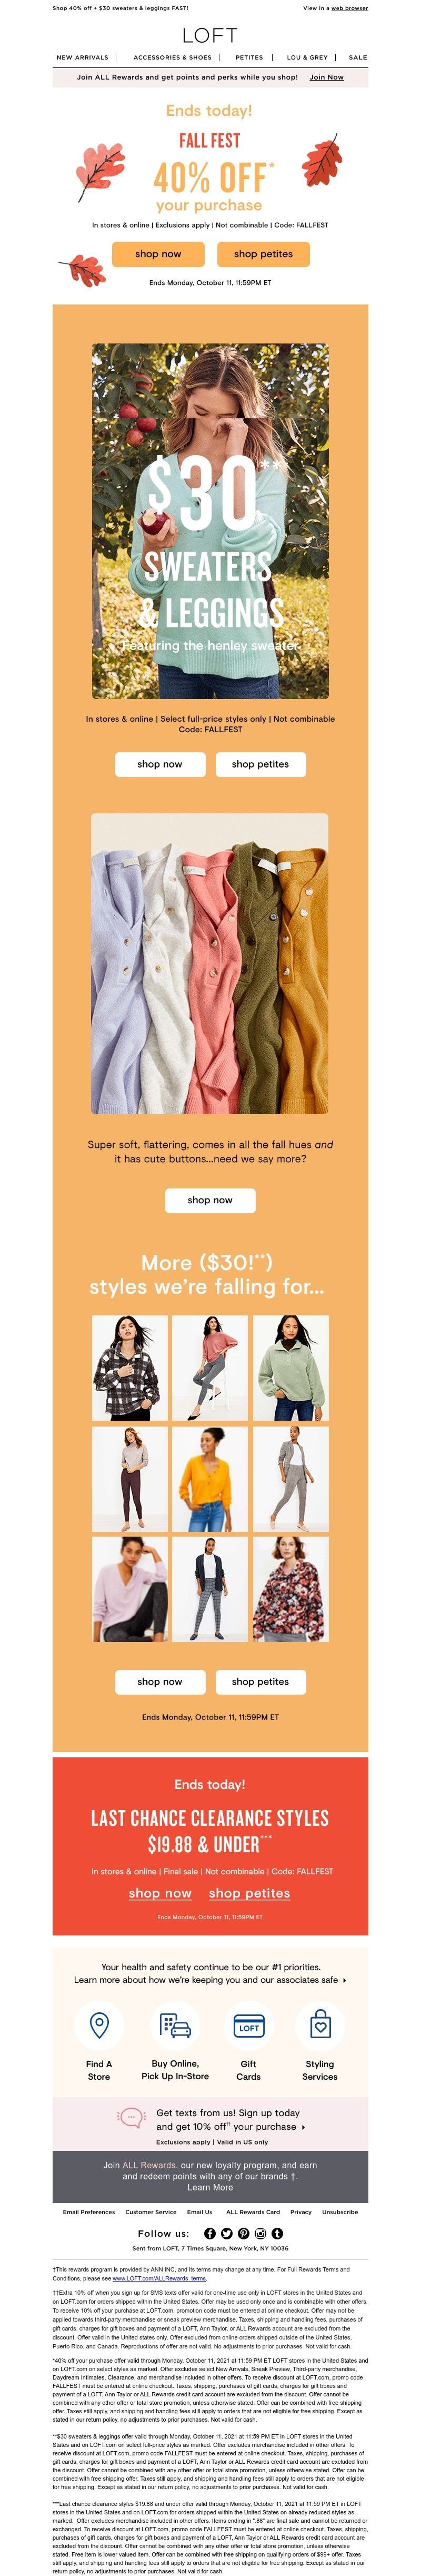Open Styling Services shopping bag icon
Image resolution: width=421 pixels, height=2576 pixels.
pos(320,2025)
